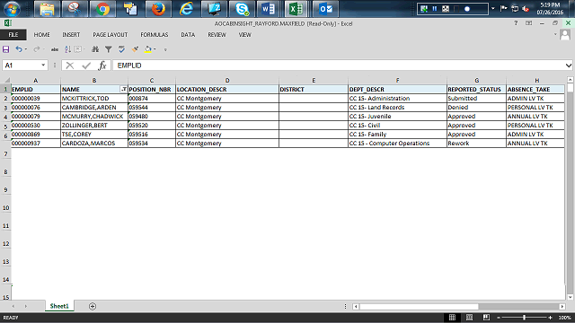
Task: Click the 100% zoom level
Action: click(564, 318)
